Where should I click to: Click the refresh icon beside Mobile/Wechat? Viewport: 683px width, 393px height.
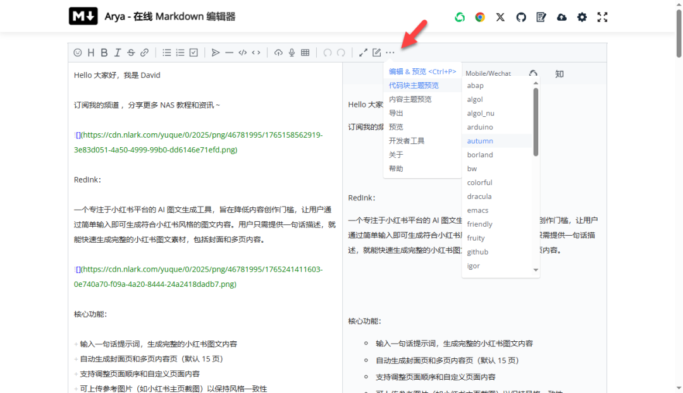533,73
